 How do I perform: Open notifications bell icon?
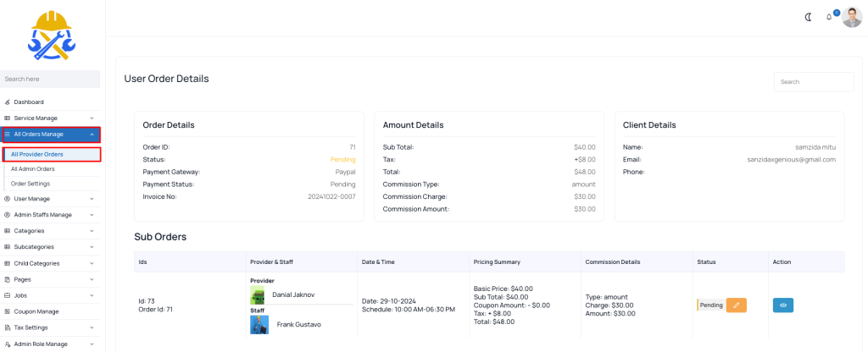829,17
